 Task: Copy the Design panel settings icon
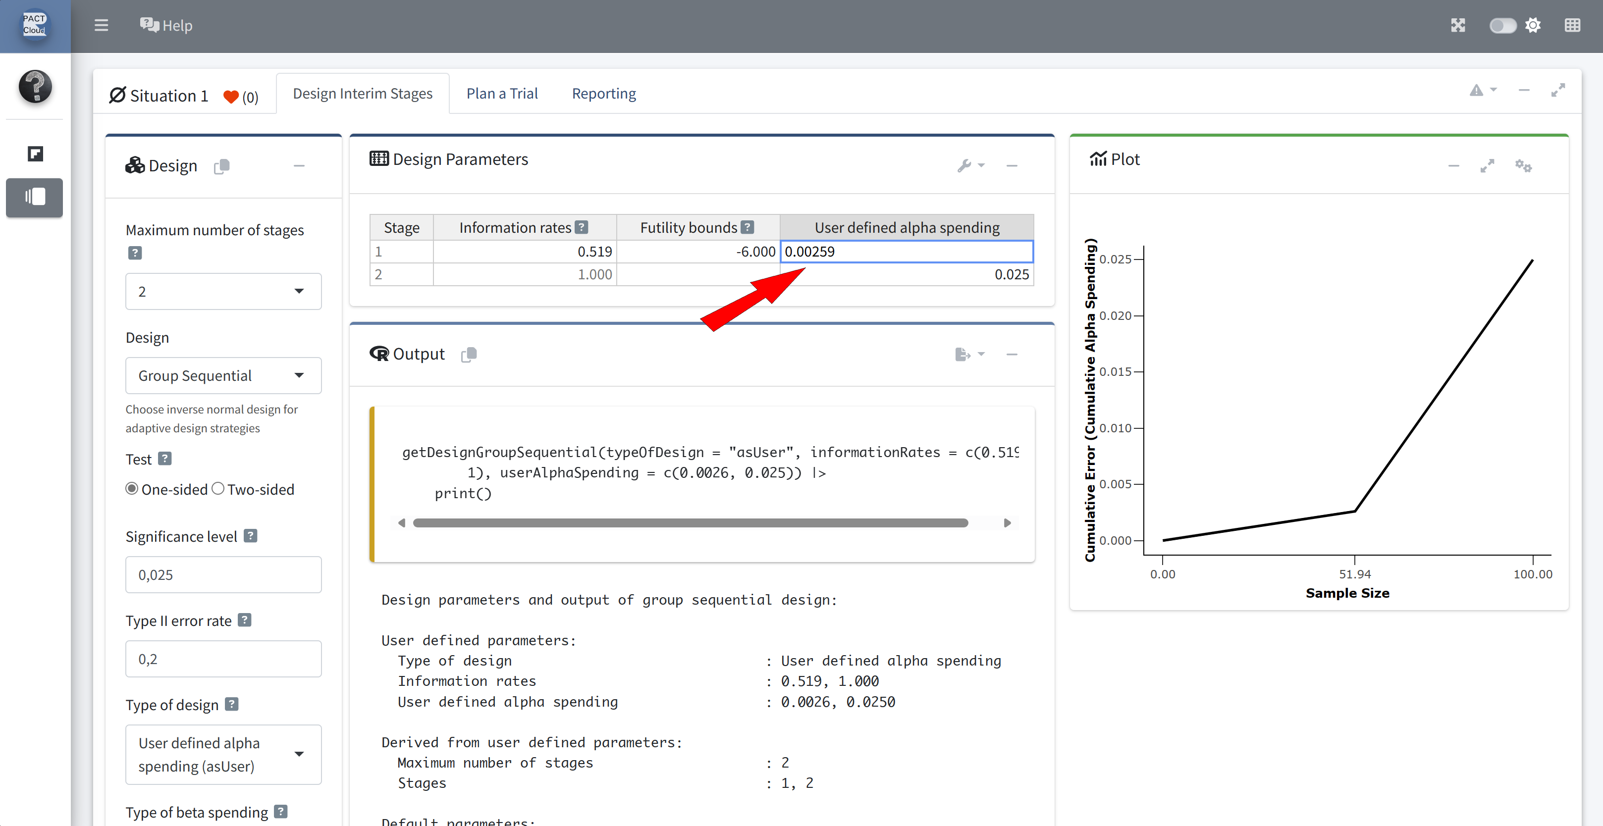pyautogui.click(x=221, y=166)
